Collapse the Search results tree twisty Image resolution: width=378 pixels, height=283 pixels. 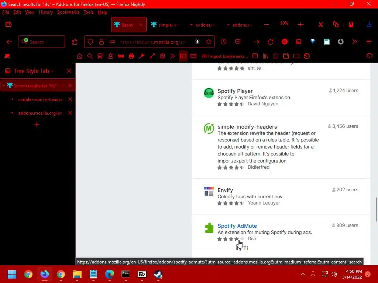pyautogui.click(x=4, y=85)
